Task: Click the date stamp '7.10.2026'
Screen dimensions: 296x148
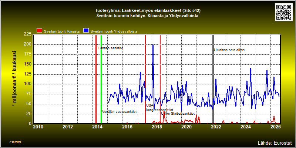Action: pos(15,142)
